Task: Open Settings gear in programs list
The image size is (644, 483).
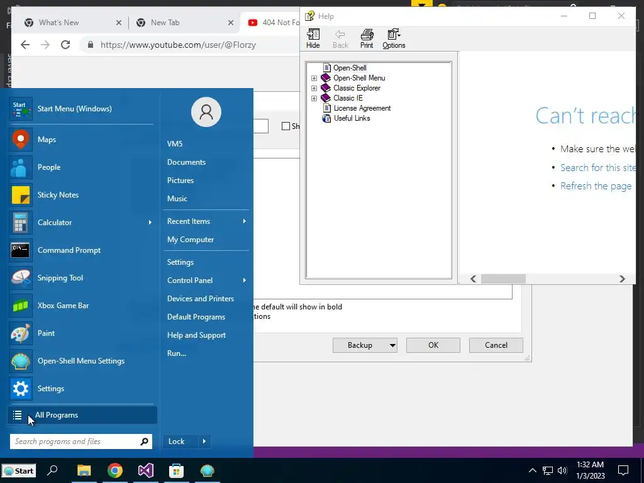Action: tap(21, 389)
